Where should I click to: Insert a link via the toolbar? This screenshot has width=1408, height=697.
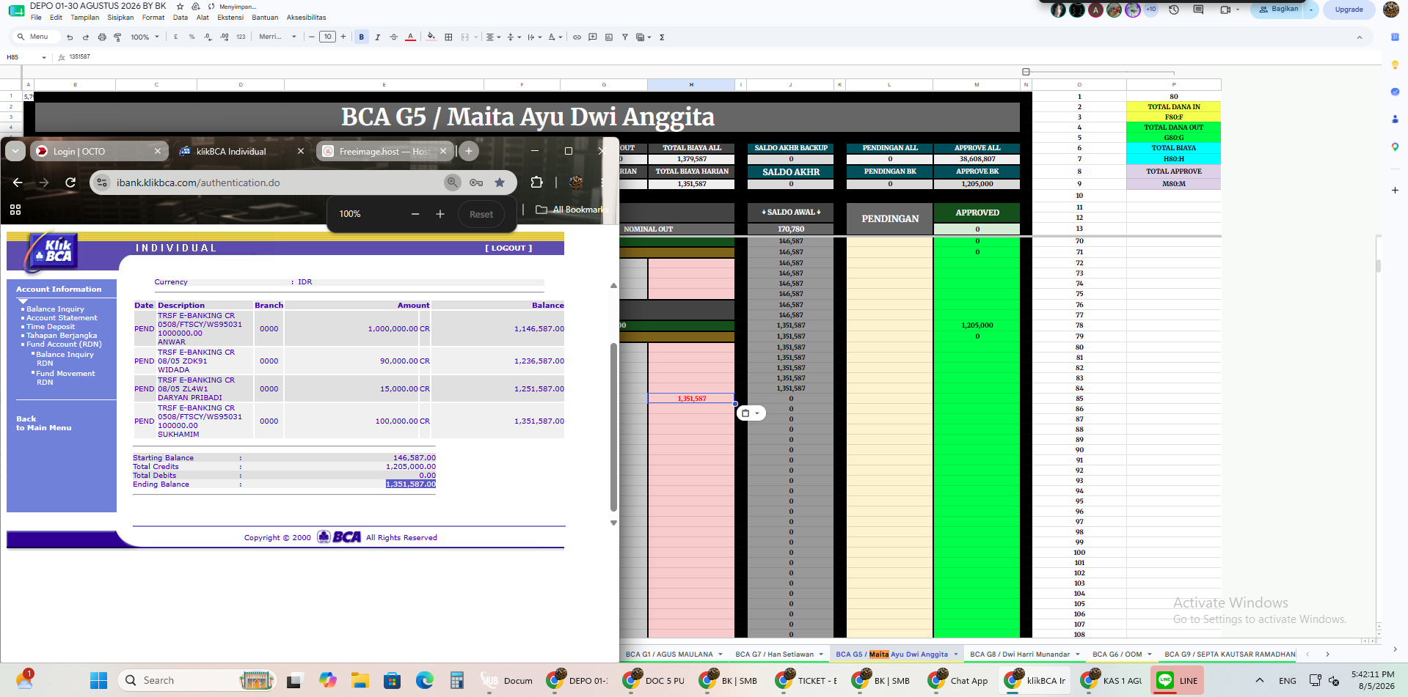point(577,37)
